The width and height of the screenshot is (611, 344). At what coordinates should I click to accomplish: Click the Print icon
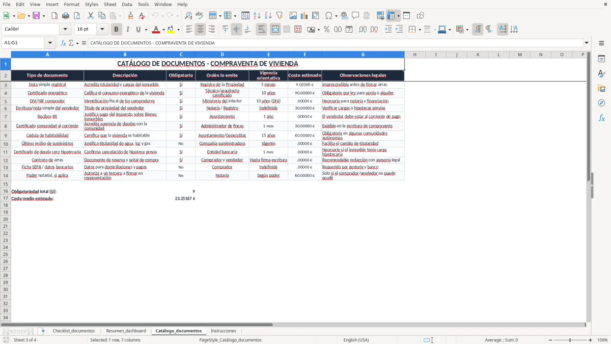[x=66, y=16]
